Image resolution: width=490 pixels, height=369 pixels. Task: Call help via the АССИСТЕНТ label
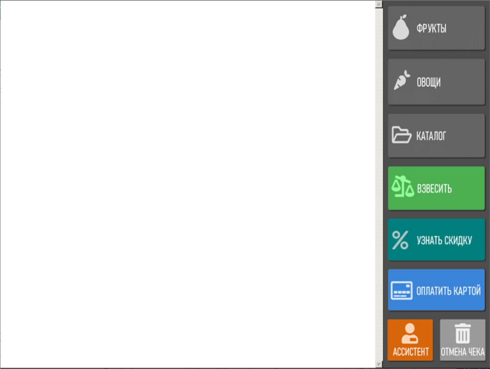tap(411, 352)
